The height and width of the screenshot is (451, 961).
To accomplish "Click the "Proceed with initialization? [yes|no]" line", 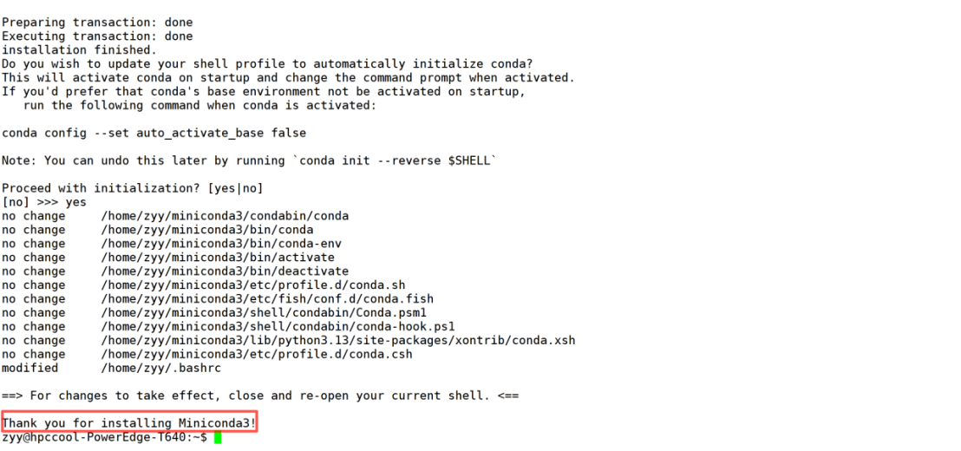I will point(132,188).
